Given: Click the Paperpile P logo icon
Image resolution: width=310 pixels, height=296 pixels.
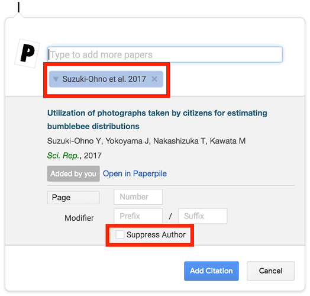Looking at the screenshot, I should point(27,53).
